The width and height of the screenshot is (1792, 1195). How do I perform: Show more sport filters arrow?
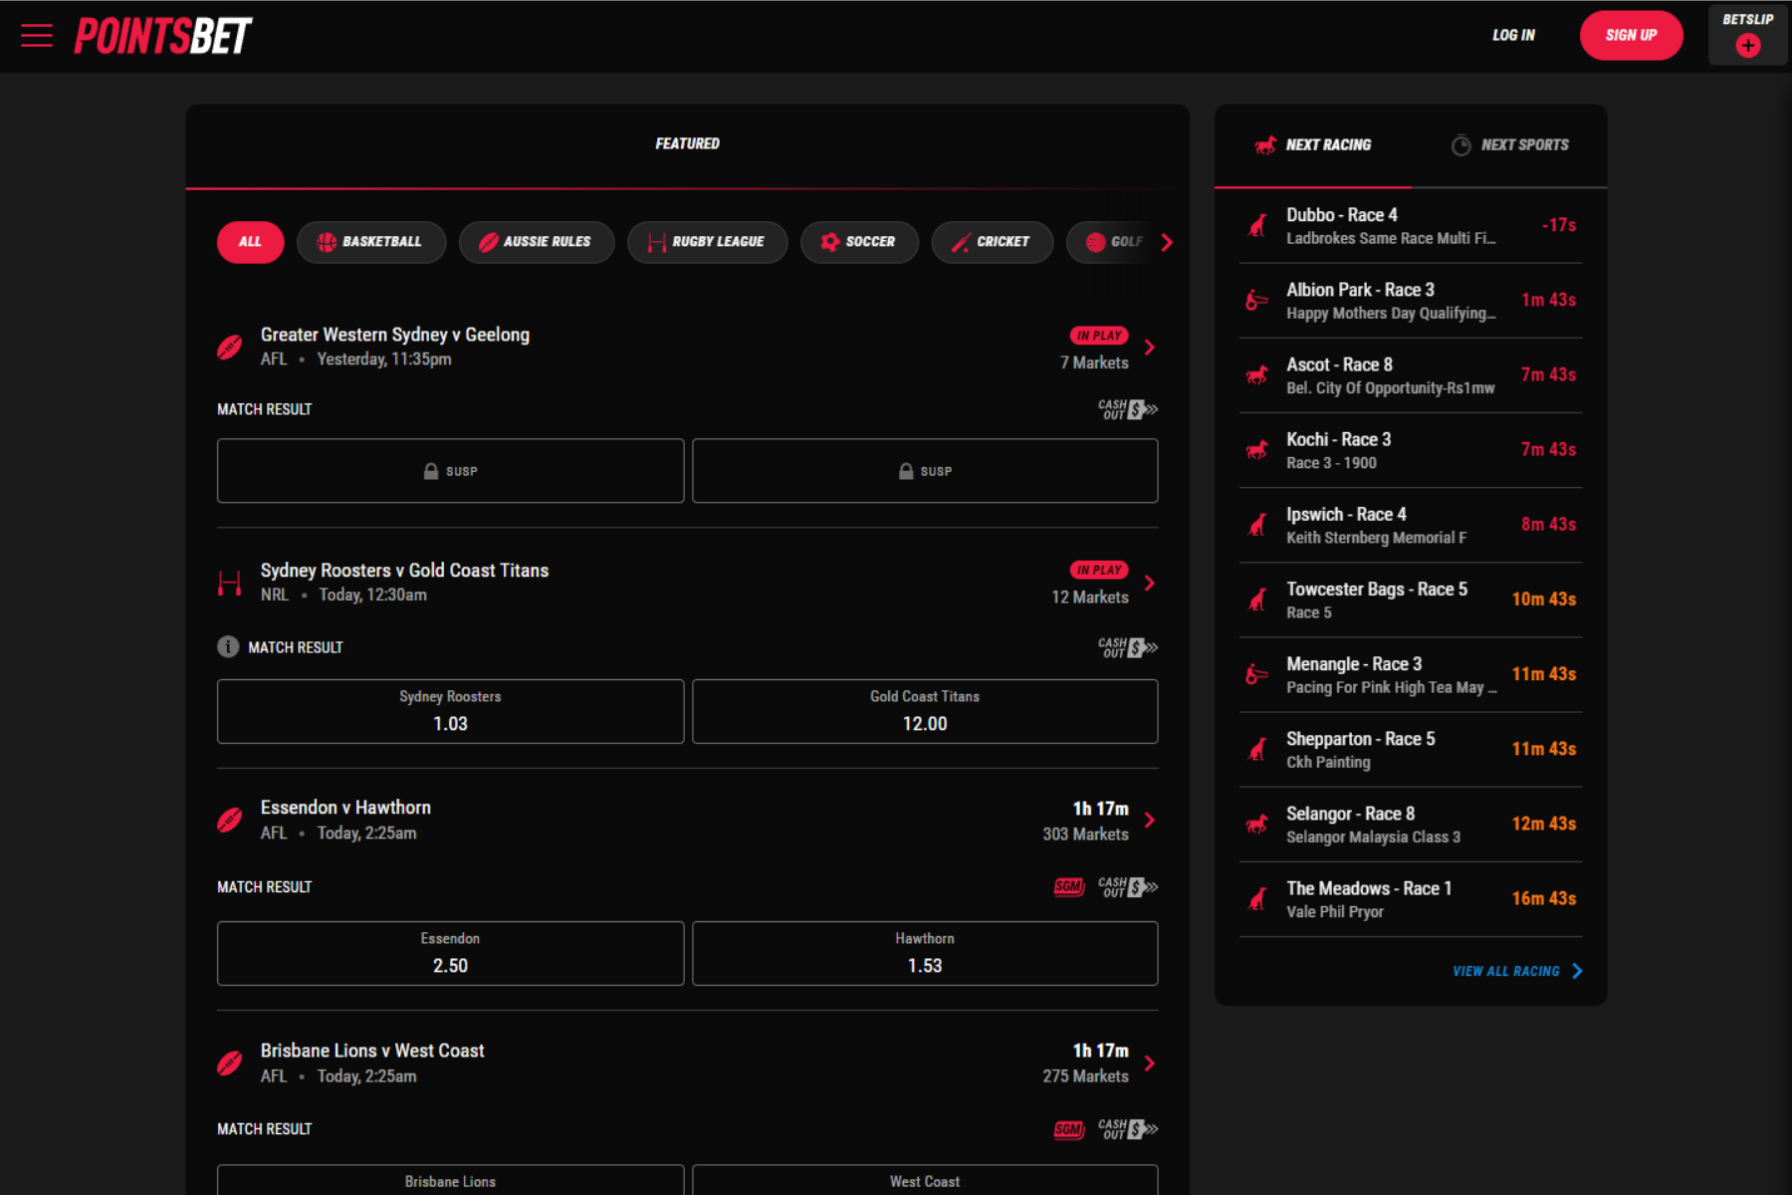[1167, 242]
